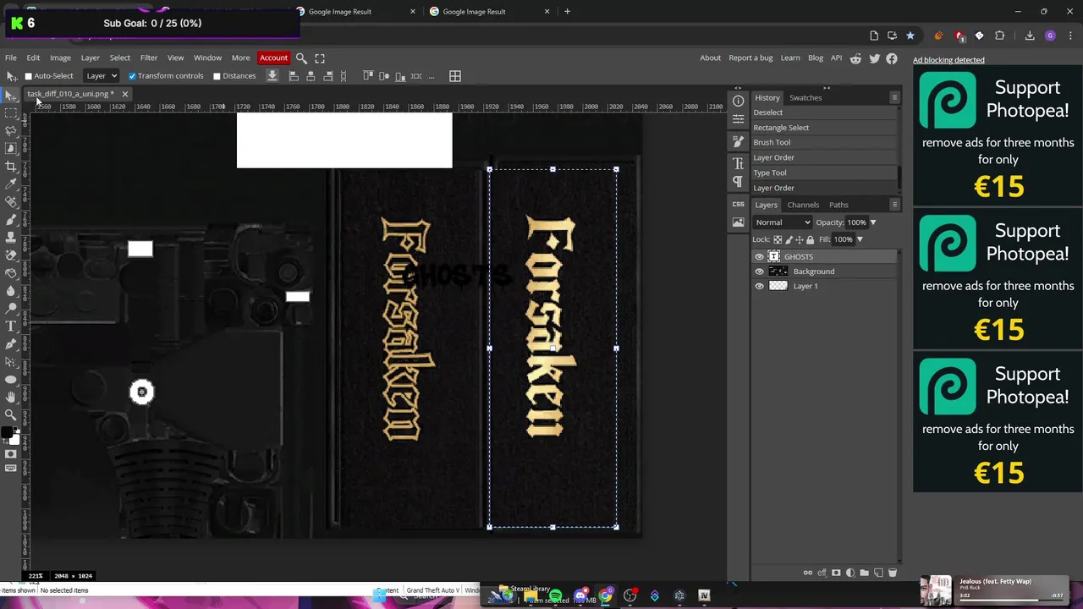
Task: Hide Layer 1 visibility eye
Action: coord(759,286)
